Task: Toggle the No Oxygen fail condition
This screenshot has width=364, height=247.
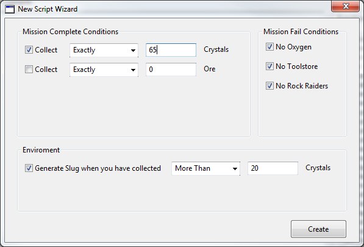Action: tap(269, 47)
